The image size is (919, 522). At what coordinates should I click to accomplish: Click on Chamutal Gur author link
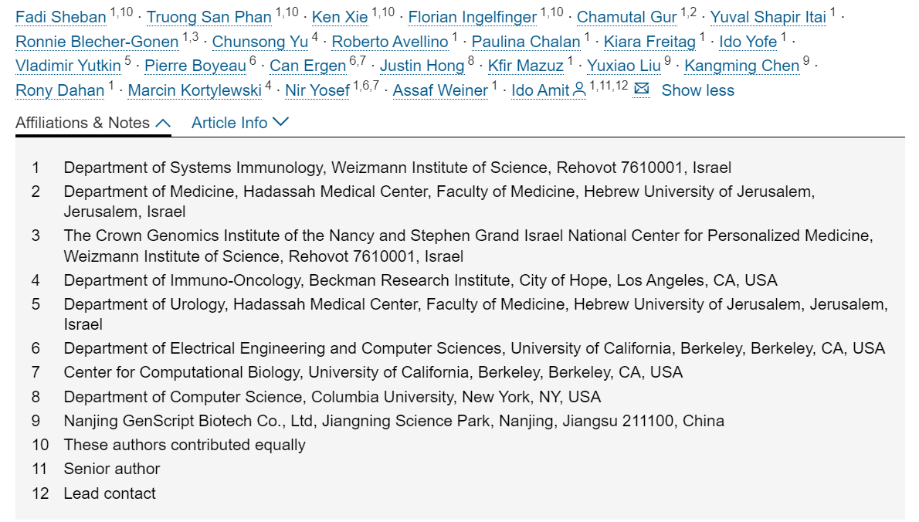[x=626, y=17]
